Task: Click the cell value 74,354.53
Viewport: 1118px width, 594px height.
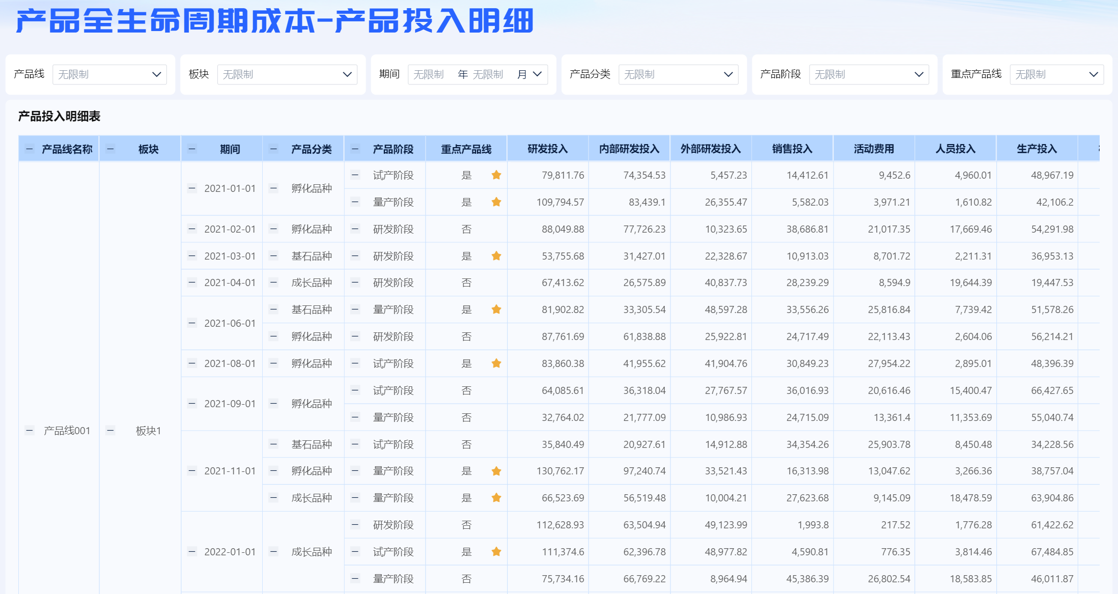Action: click(645, 175)
